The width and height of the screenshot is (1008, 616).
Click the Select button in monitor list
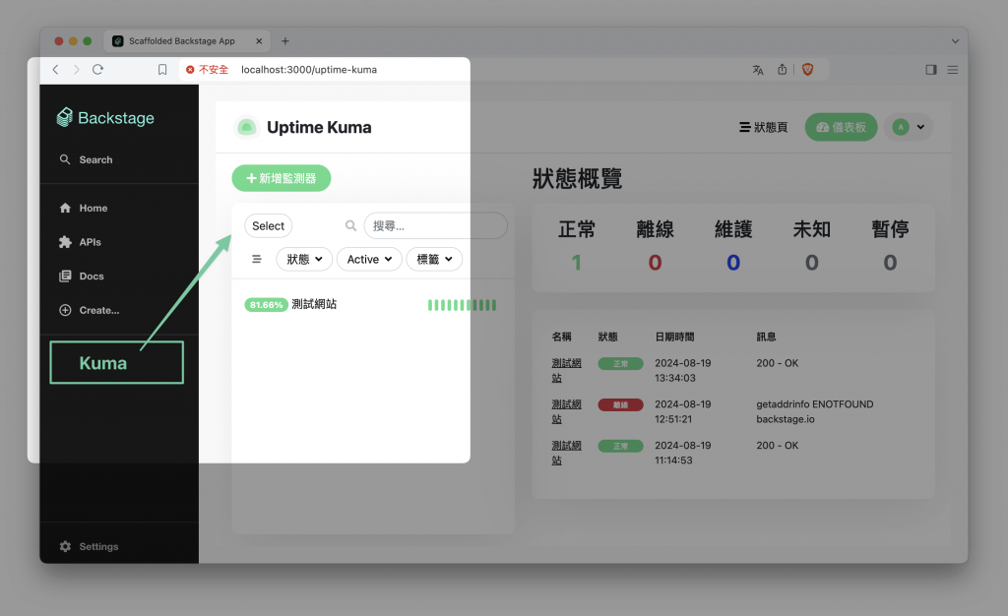pos(268,226)
